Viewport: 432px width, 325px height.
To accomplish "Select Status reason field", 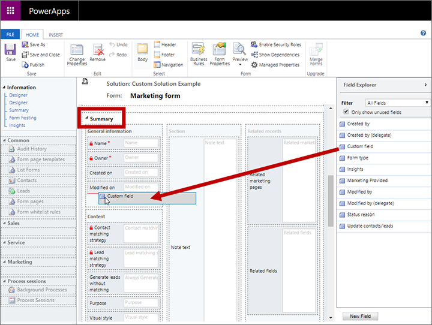I will point(384,215).
